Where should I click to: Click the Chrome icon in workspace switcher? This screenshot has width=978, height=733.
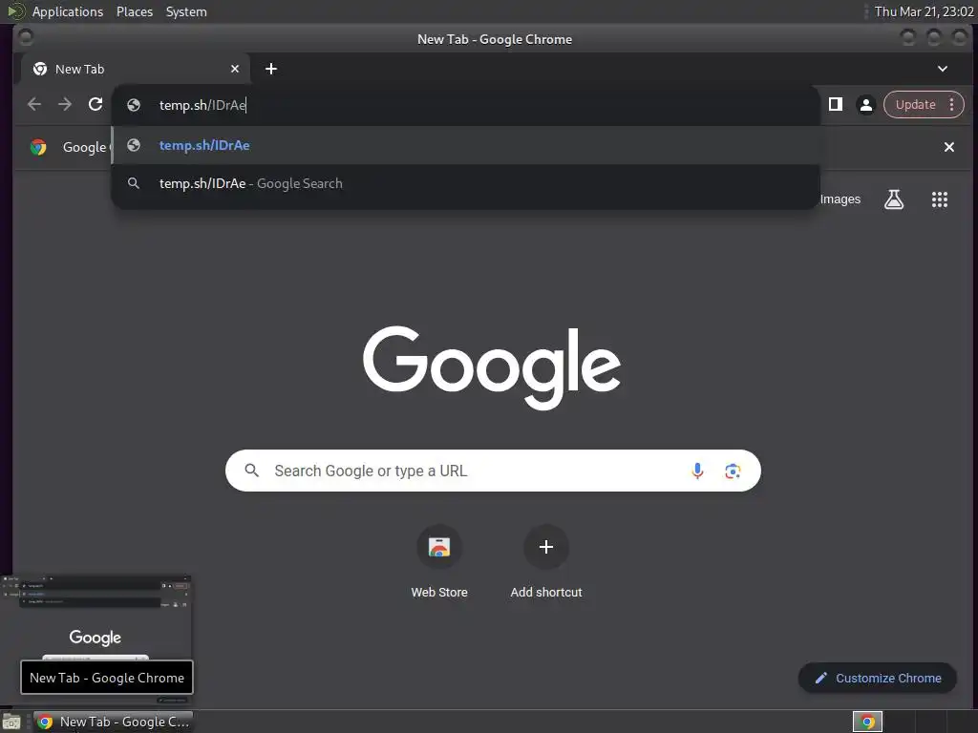click(x=867, y=722)
